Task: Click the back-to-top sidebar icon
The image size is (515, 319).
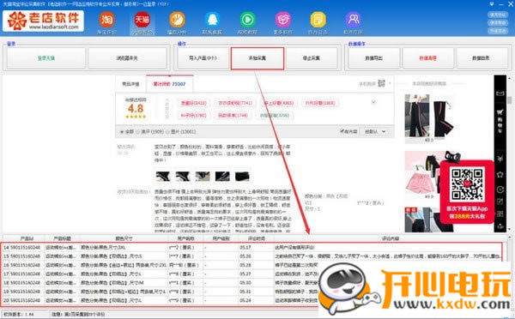Action: point(500,226)
